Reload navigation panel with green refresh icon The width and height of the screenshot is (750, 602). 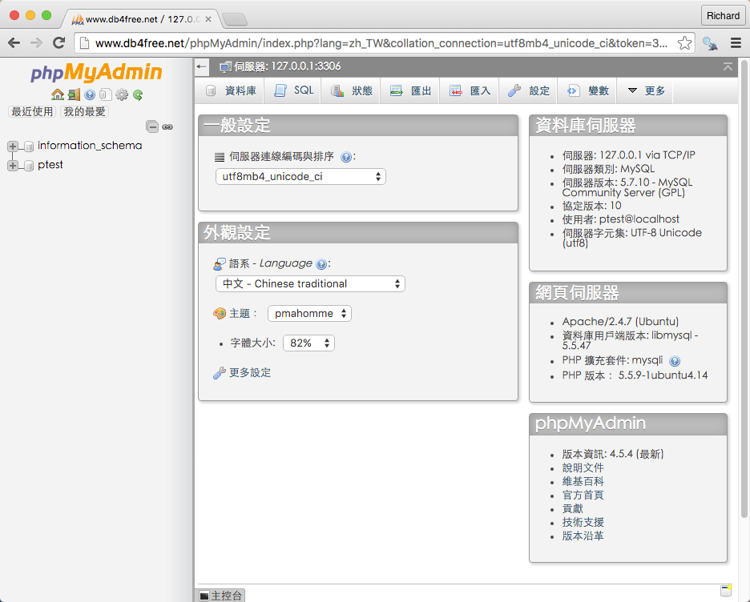(138, 94)
